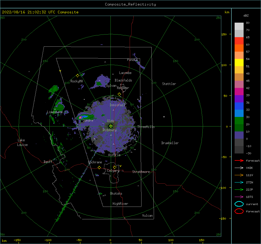Click the cyan 'current' ellipse legend icon
The image size is (261, 244).
click(x=239, y=204)
